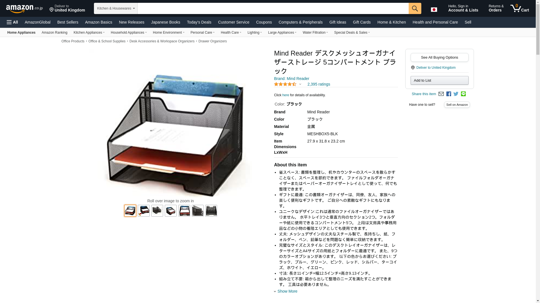The height and width of the screenshot is (303, 540).
Task: Open the 2,395 ratings link
Action: pos(319,84)
